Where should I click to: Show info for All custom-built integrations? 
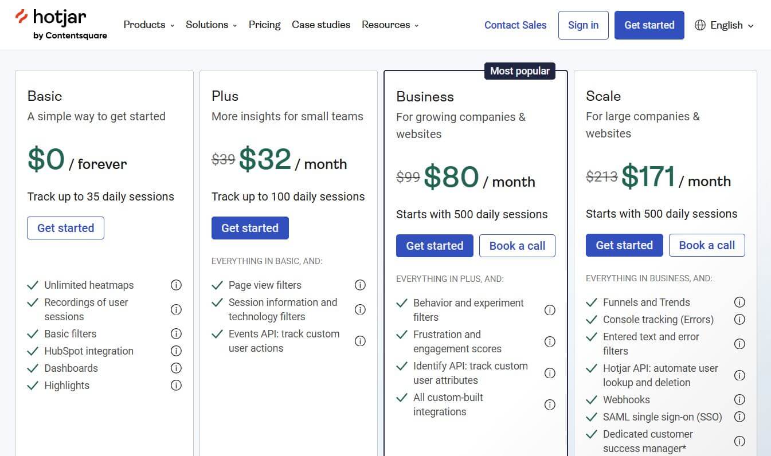(550, 404)
